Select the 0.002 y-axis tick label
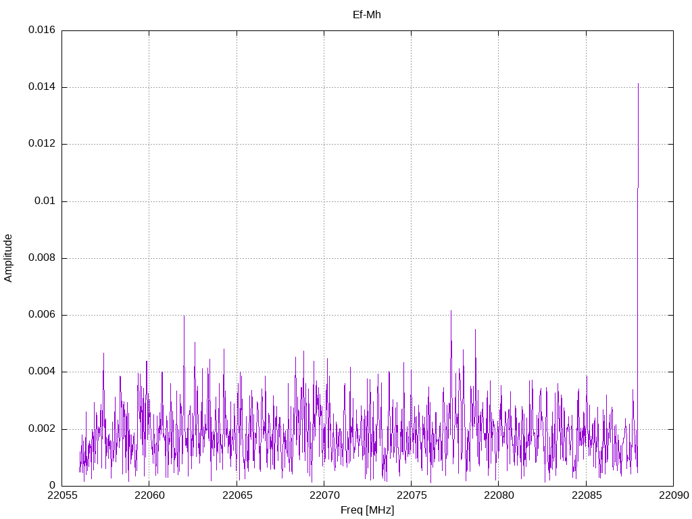692x519 pixels. (41, 429)
